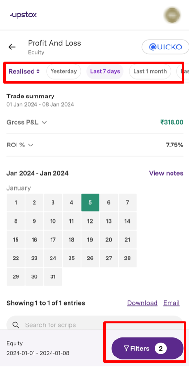Screen dimensions: 189x372
Task: Click the Download link
Action: pyautogui.click(x=142, y=303)
